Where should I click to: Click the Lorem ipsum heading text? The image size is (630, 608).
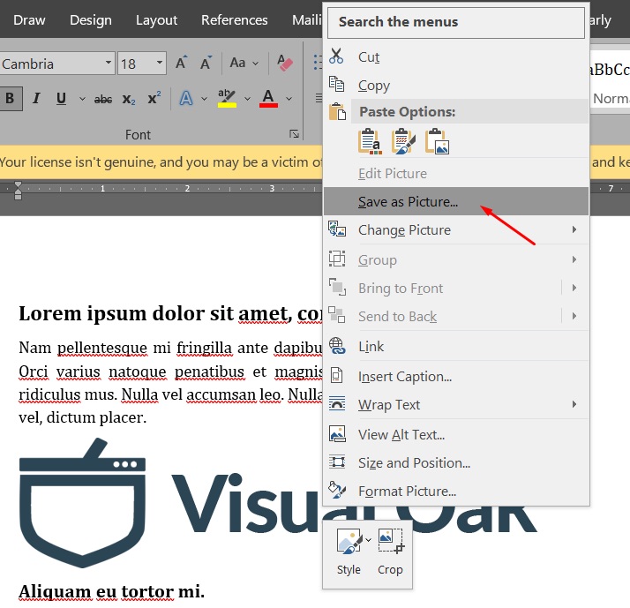pos(170,313)
